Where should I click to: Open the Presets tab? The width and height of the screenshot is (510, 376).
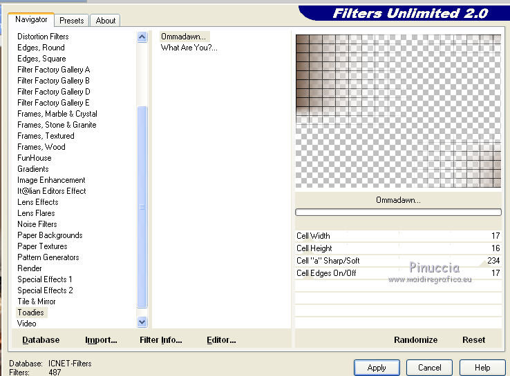pyautogui.click(x=72, y=21)
